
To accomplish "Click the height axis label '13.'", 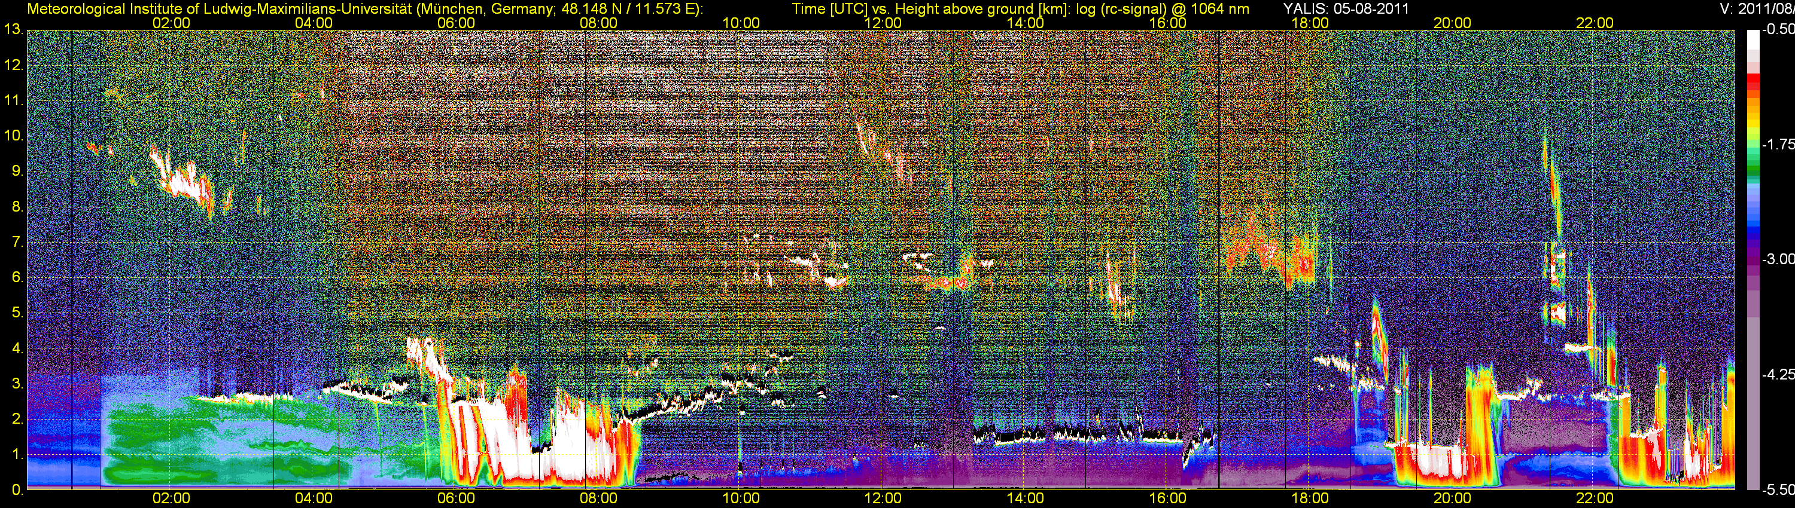I will click(x=14, y=30).
